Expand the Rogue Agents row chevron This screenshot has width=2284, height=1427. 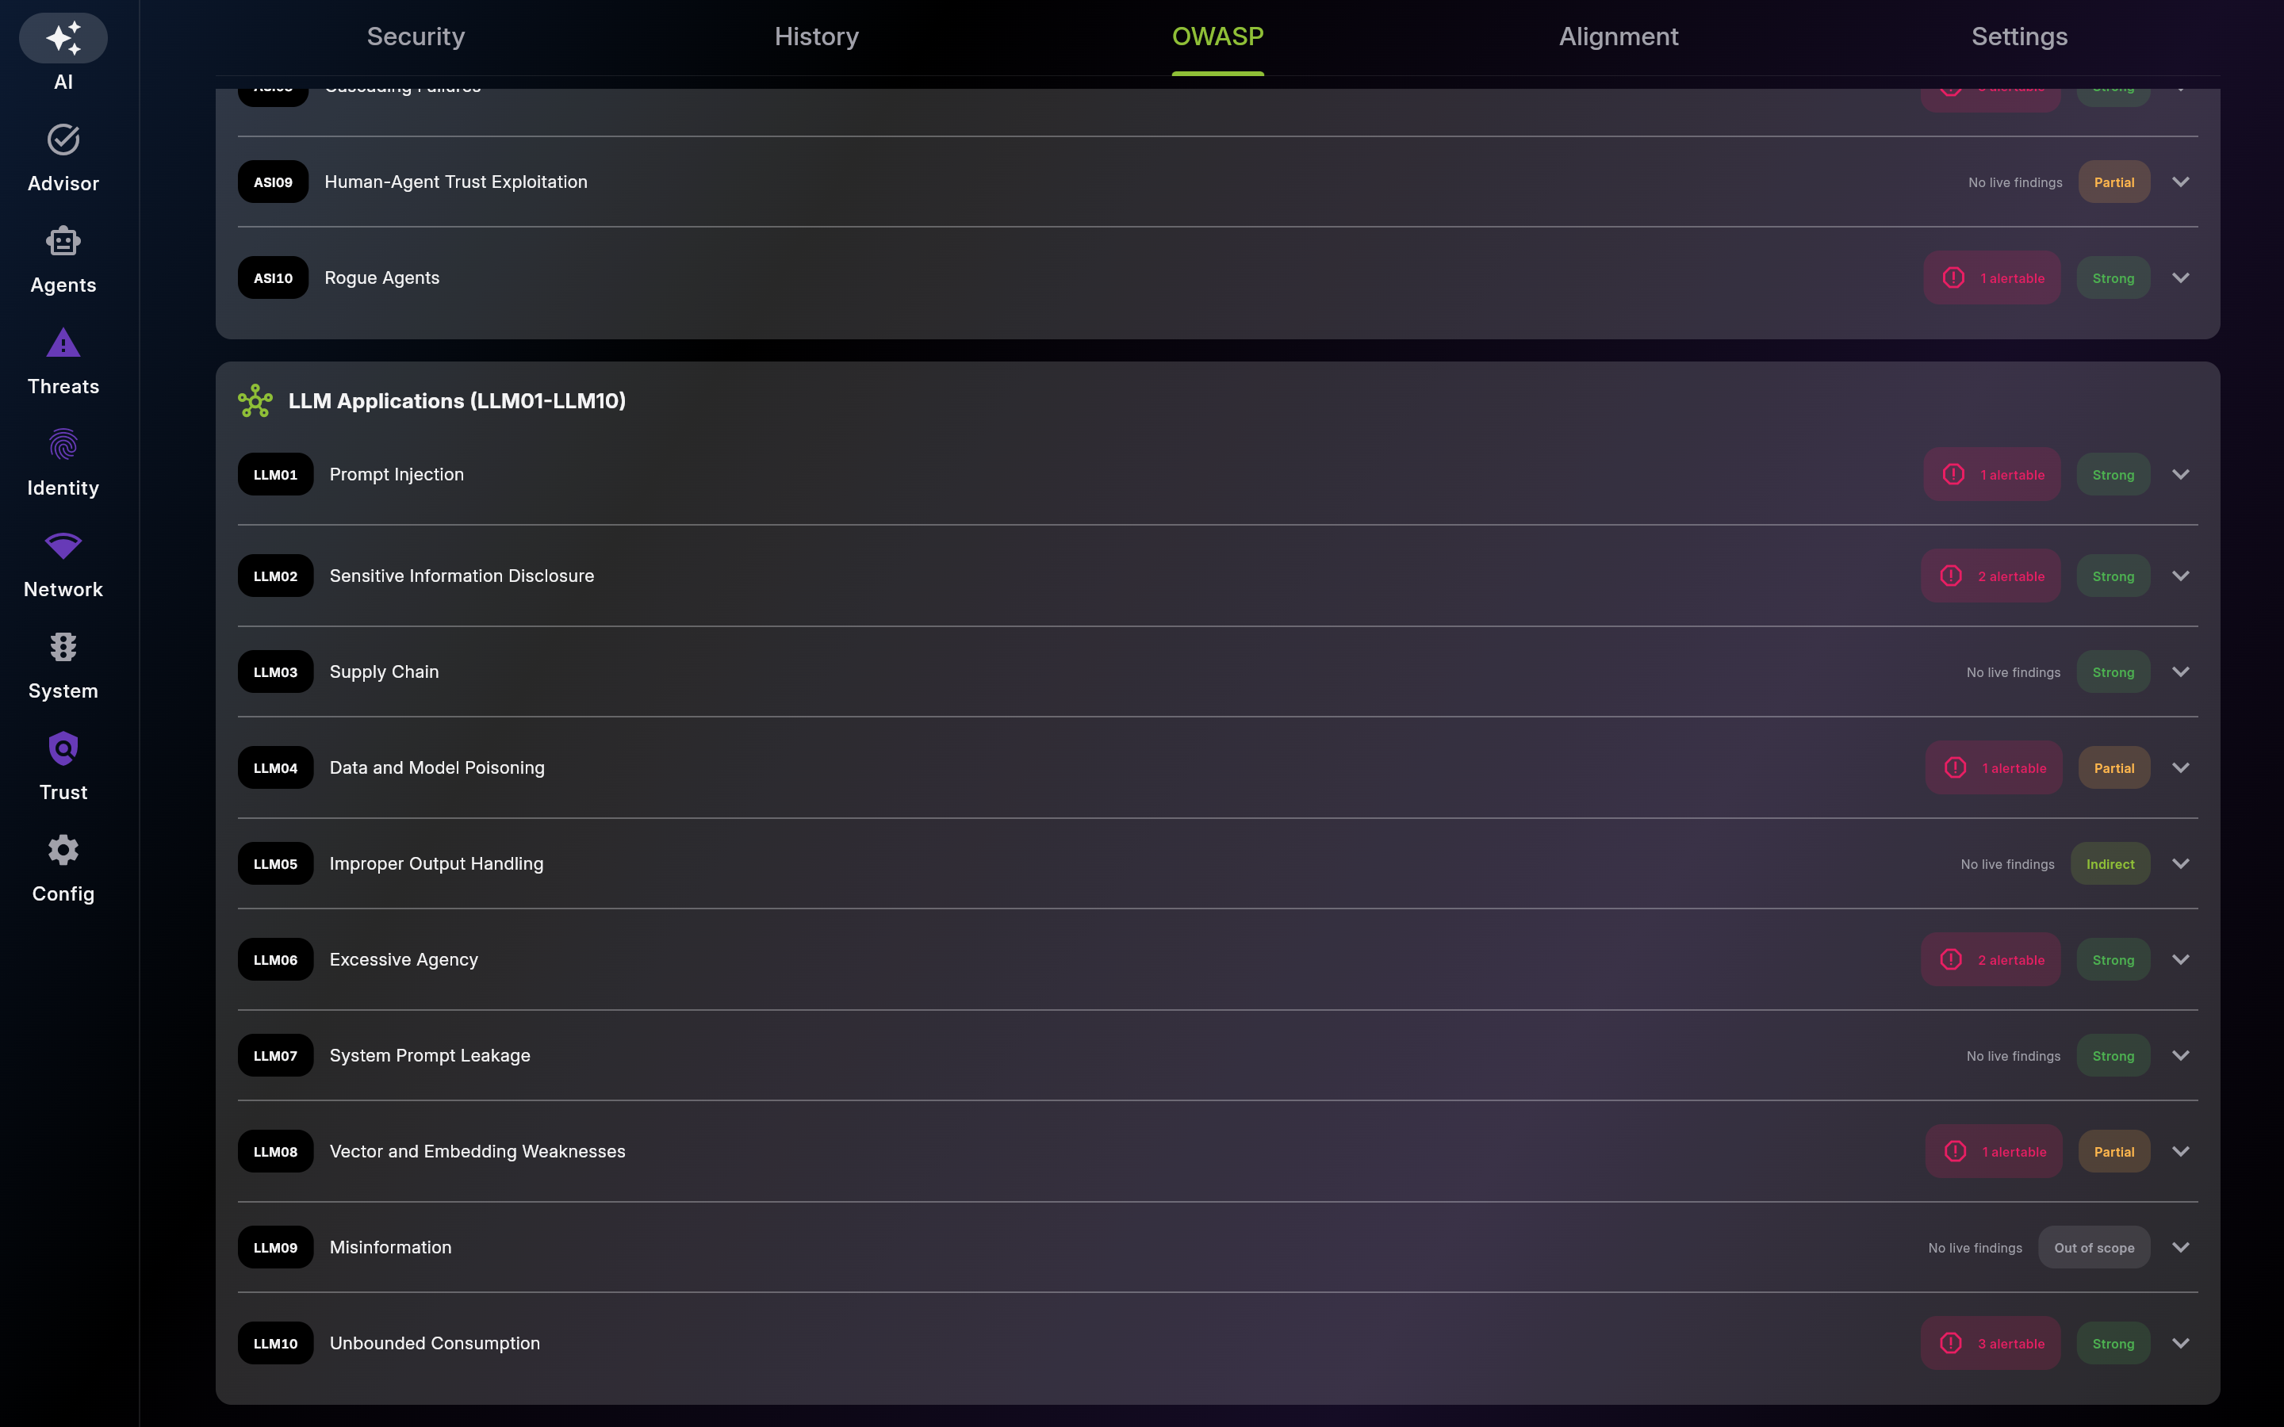pos(2181,277)
